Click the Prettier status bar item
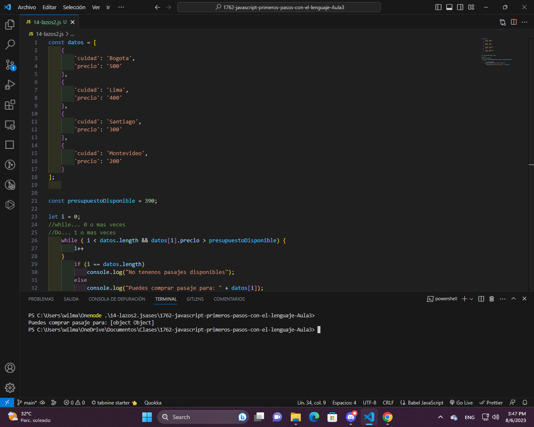534x427 pixels. 491,402
